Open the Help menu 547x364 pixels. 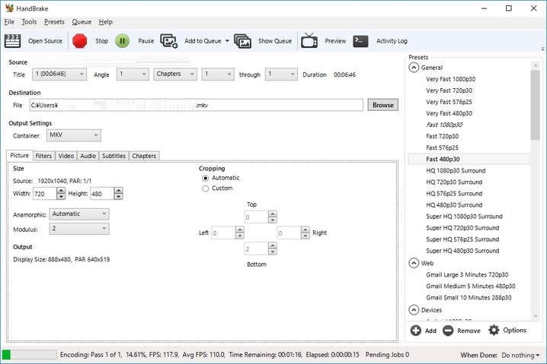click(105, 22)
